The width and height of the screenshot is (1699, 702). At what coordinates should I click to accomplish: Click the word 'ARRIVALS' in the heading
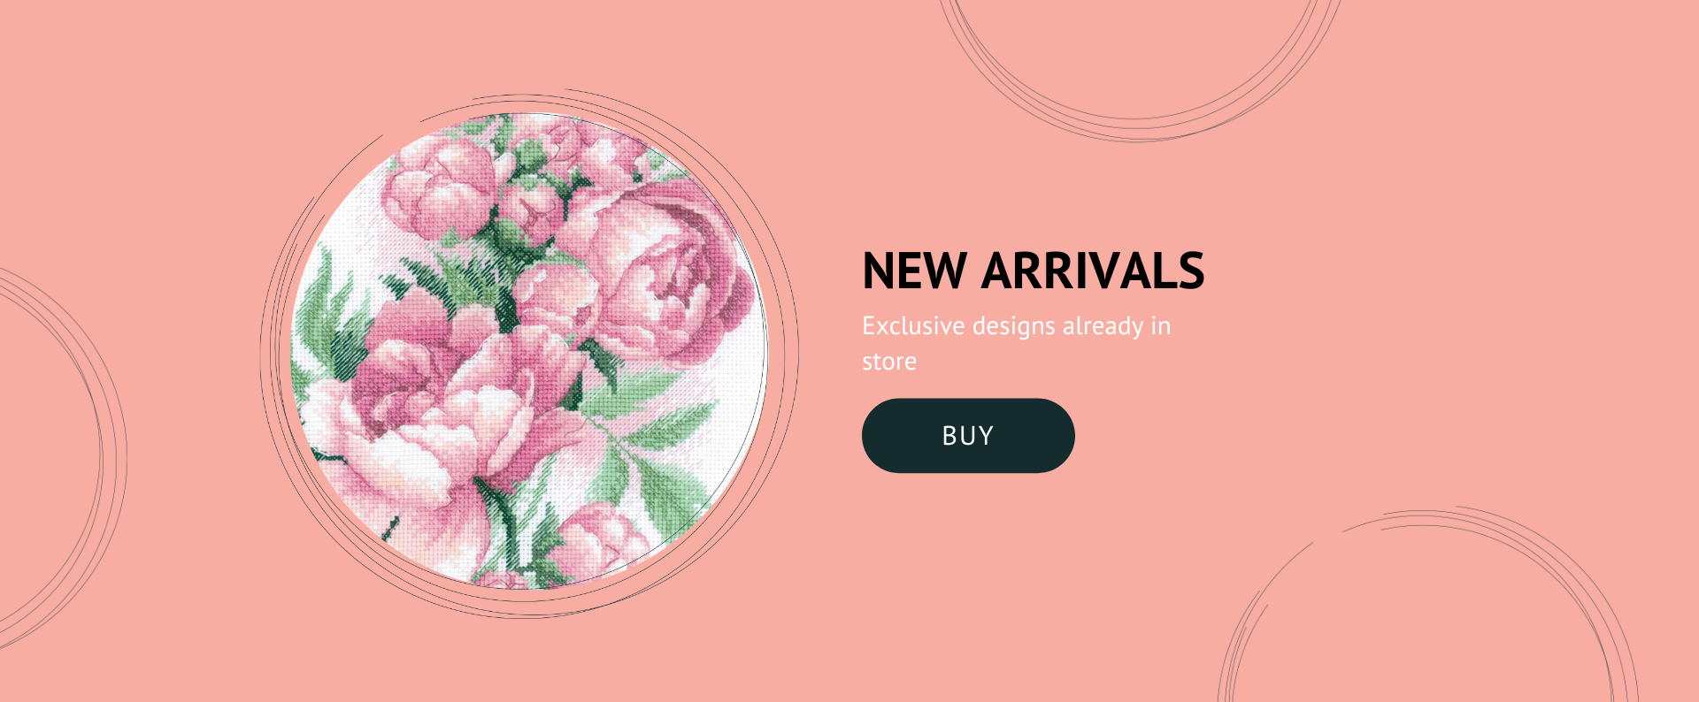[x=1093, y=271]
